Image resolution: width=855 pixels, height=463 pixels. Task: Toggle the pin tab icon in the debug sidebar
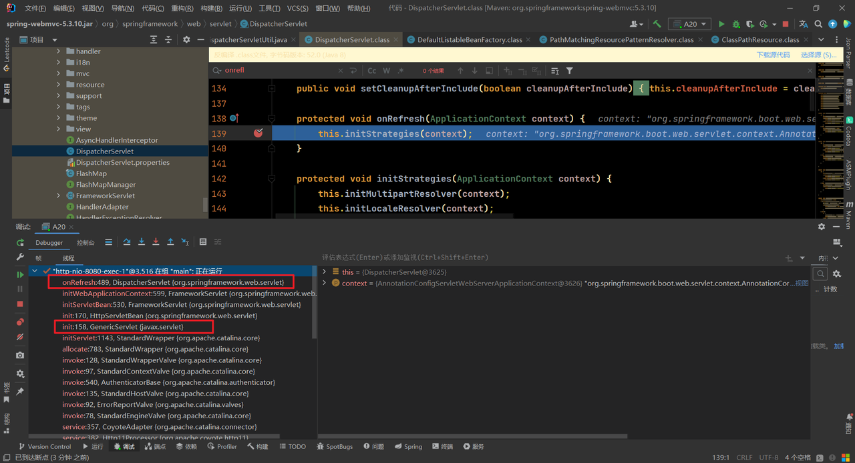pos(20,392)
